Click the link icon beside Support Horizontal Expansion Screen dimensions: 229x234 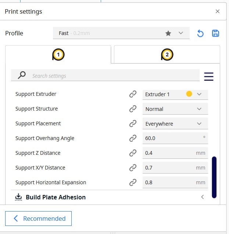(133, 182)
